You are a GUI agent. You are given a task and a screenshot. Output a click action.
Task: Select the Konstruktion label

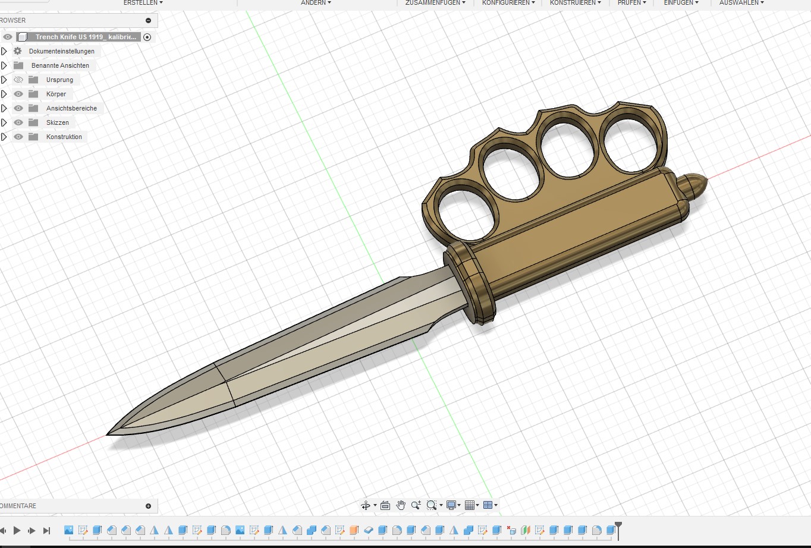coord(64,137)
